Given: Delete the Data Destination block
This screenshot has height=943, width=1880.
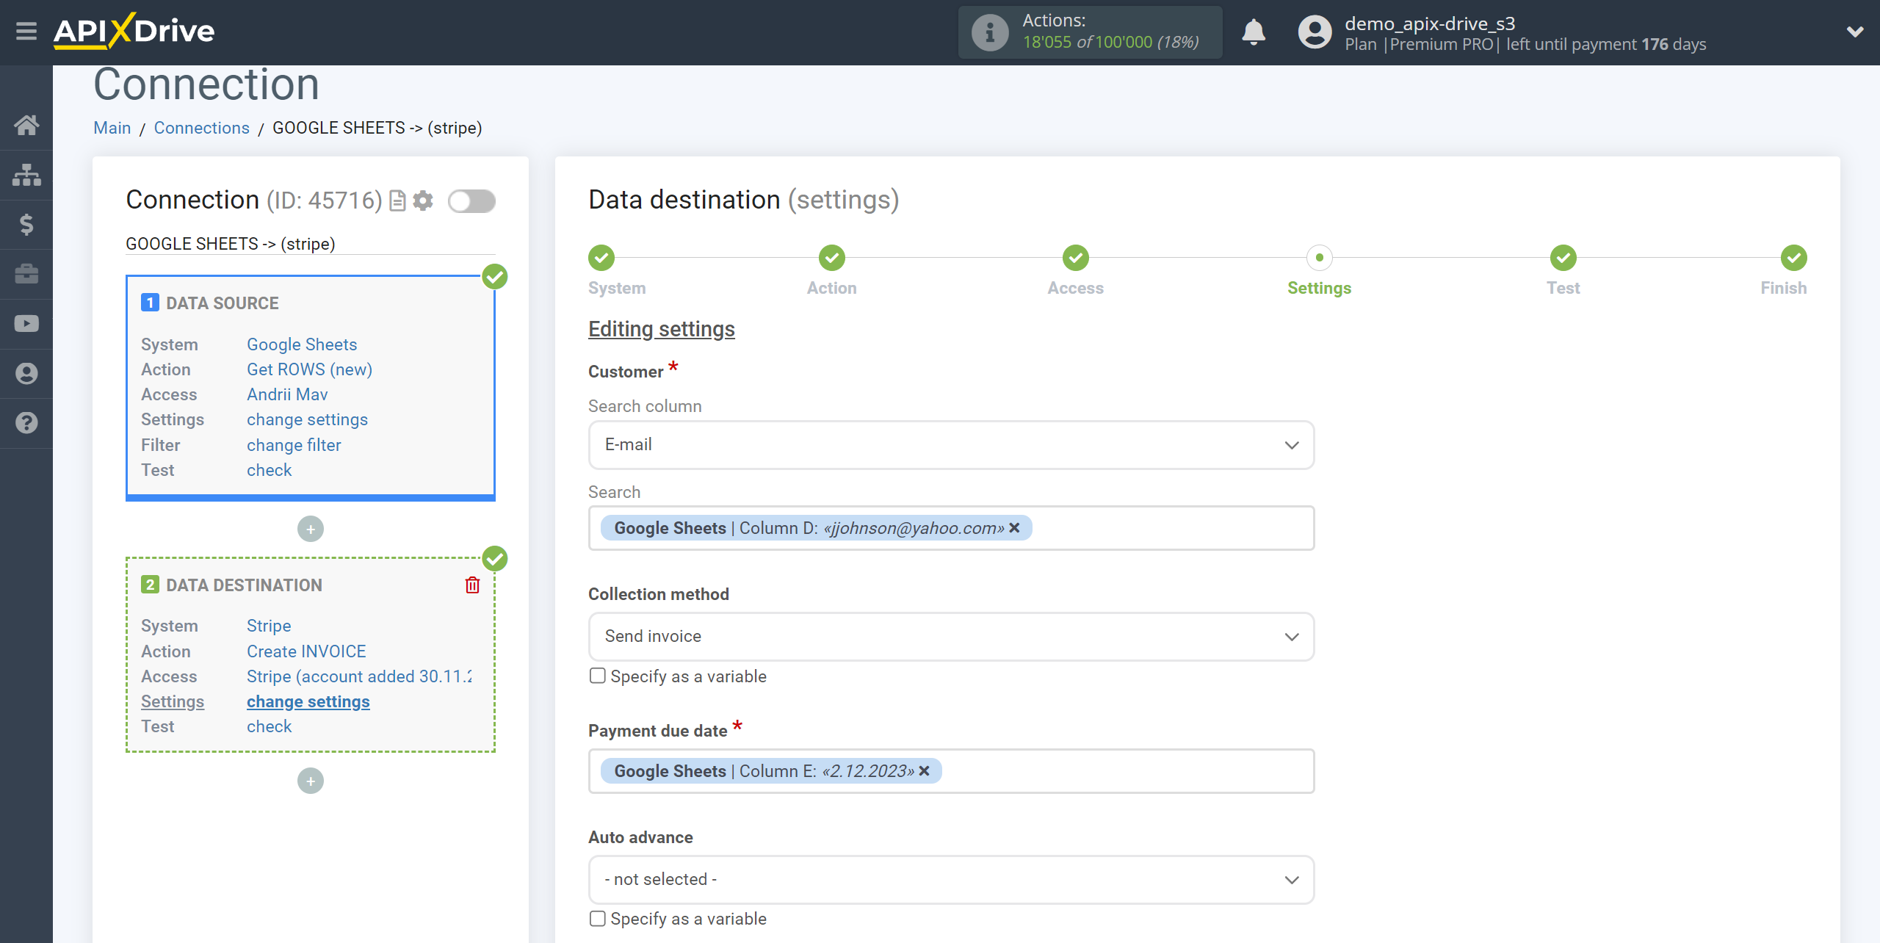Looking at the screenshot, I should (472, 585).
